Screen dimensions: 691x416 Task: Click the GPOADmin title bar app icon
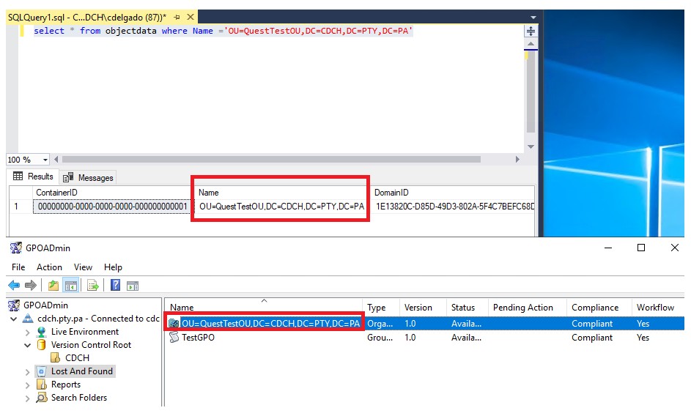(16, 248)
